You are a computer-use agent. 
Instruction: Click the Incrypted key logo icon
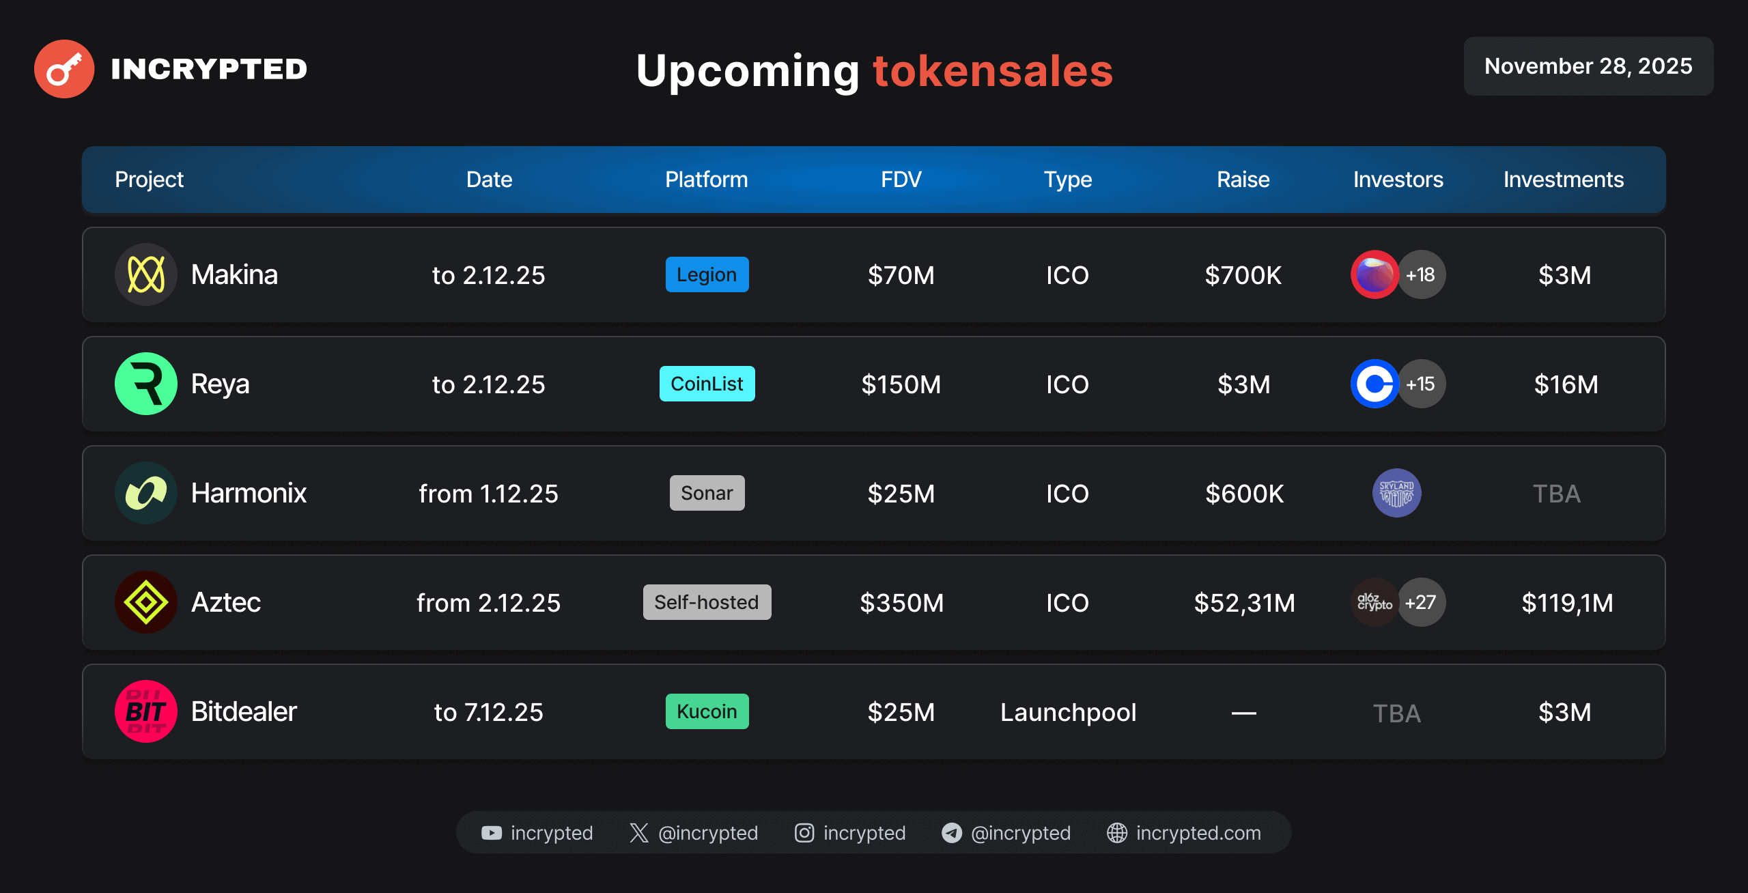tap(64, 69)
